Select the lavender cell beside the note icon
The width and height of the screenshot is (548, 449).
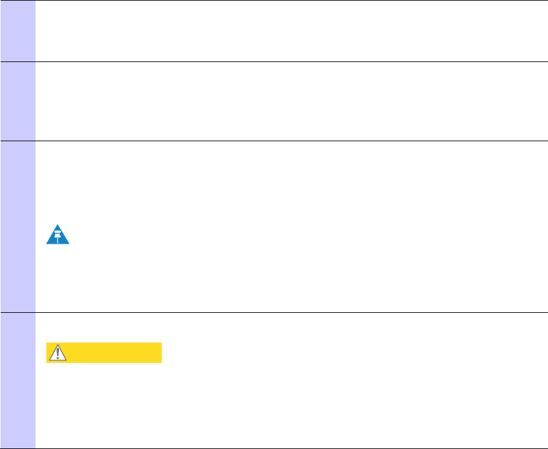point(18,227)
